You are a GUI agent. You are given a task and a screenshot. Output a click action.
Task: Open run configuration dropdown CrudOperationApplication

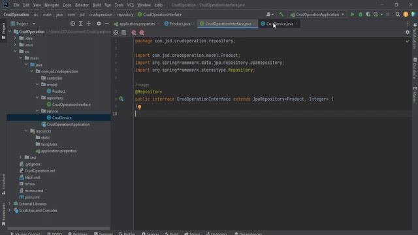click(317, 14)
